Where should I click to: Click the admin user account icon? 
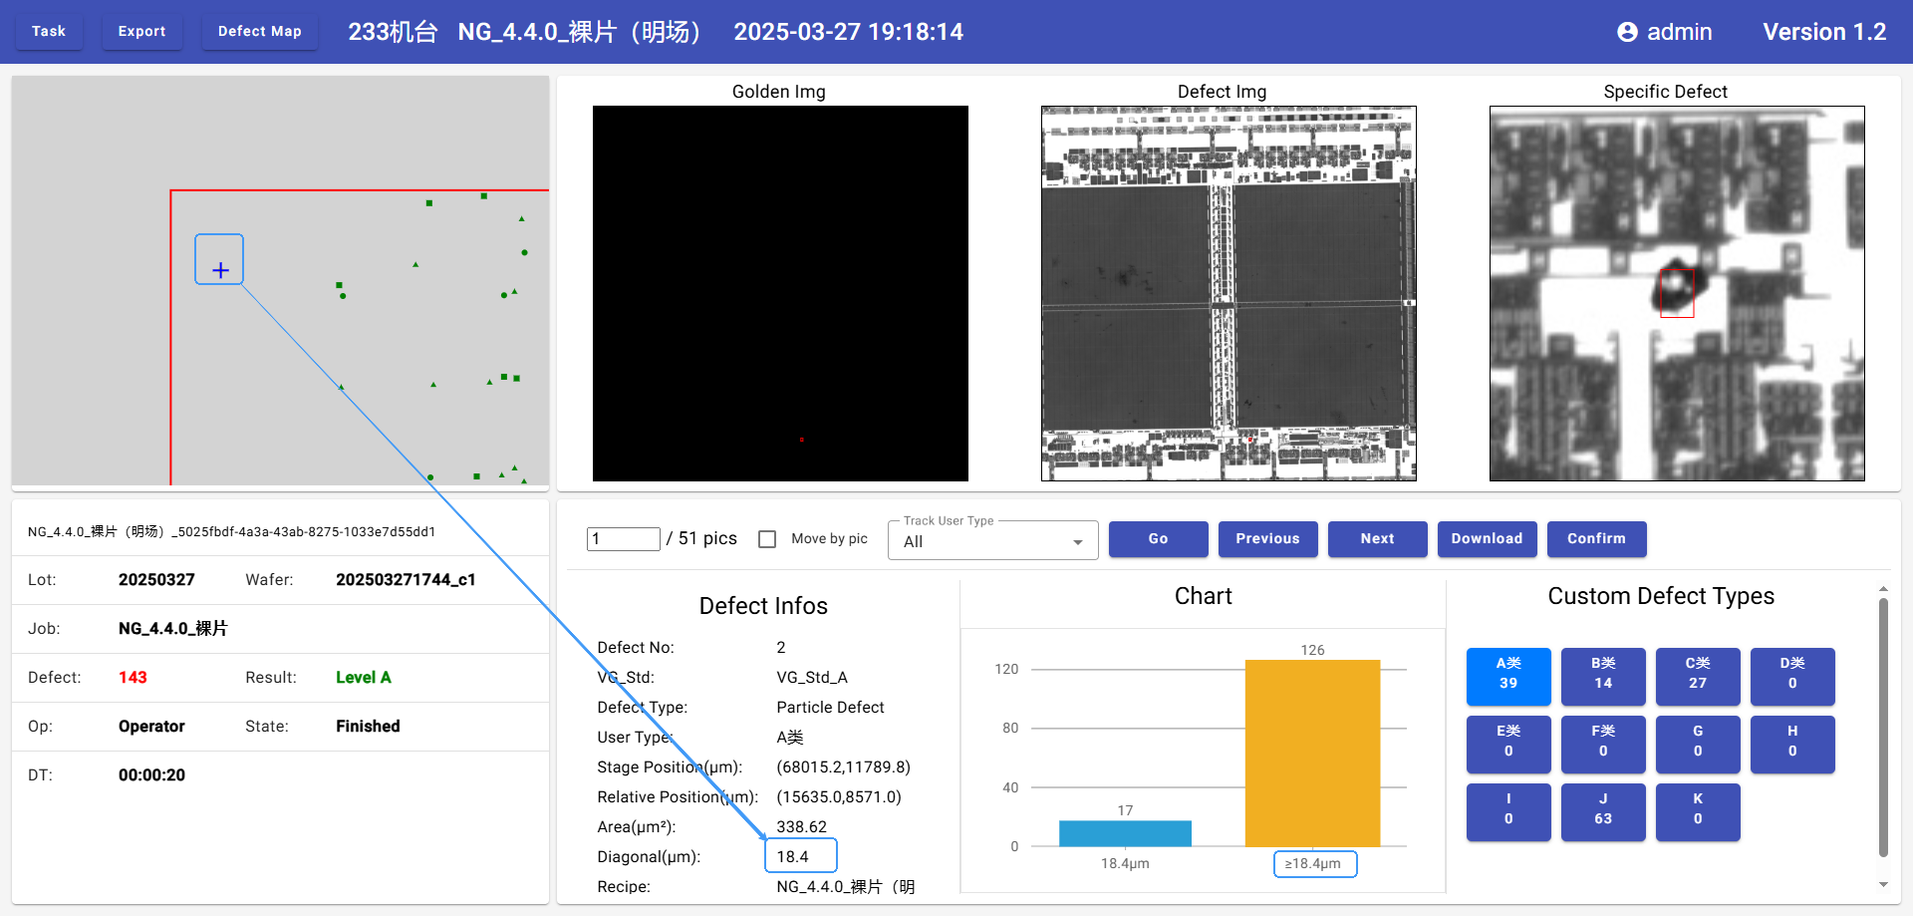(x=1626, y=32)
